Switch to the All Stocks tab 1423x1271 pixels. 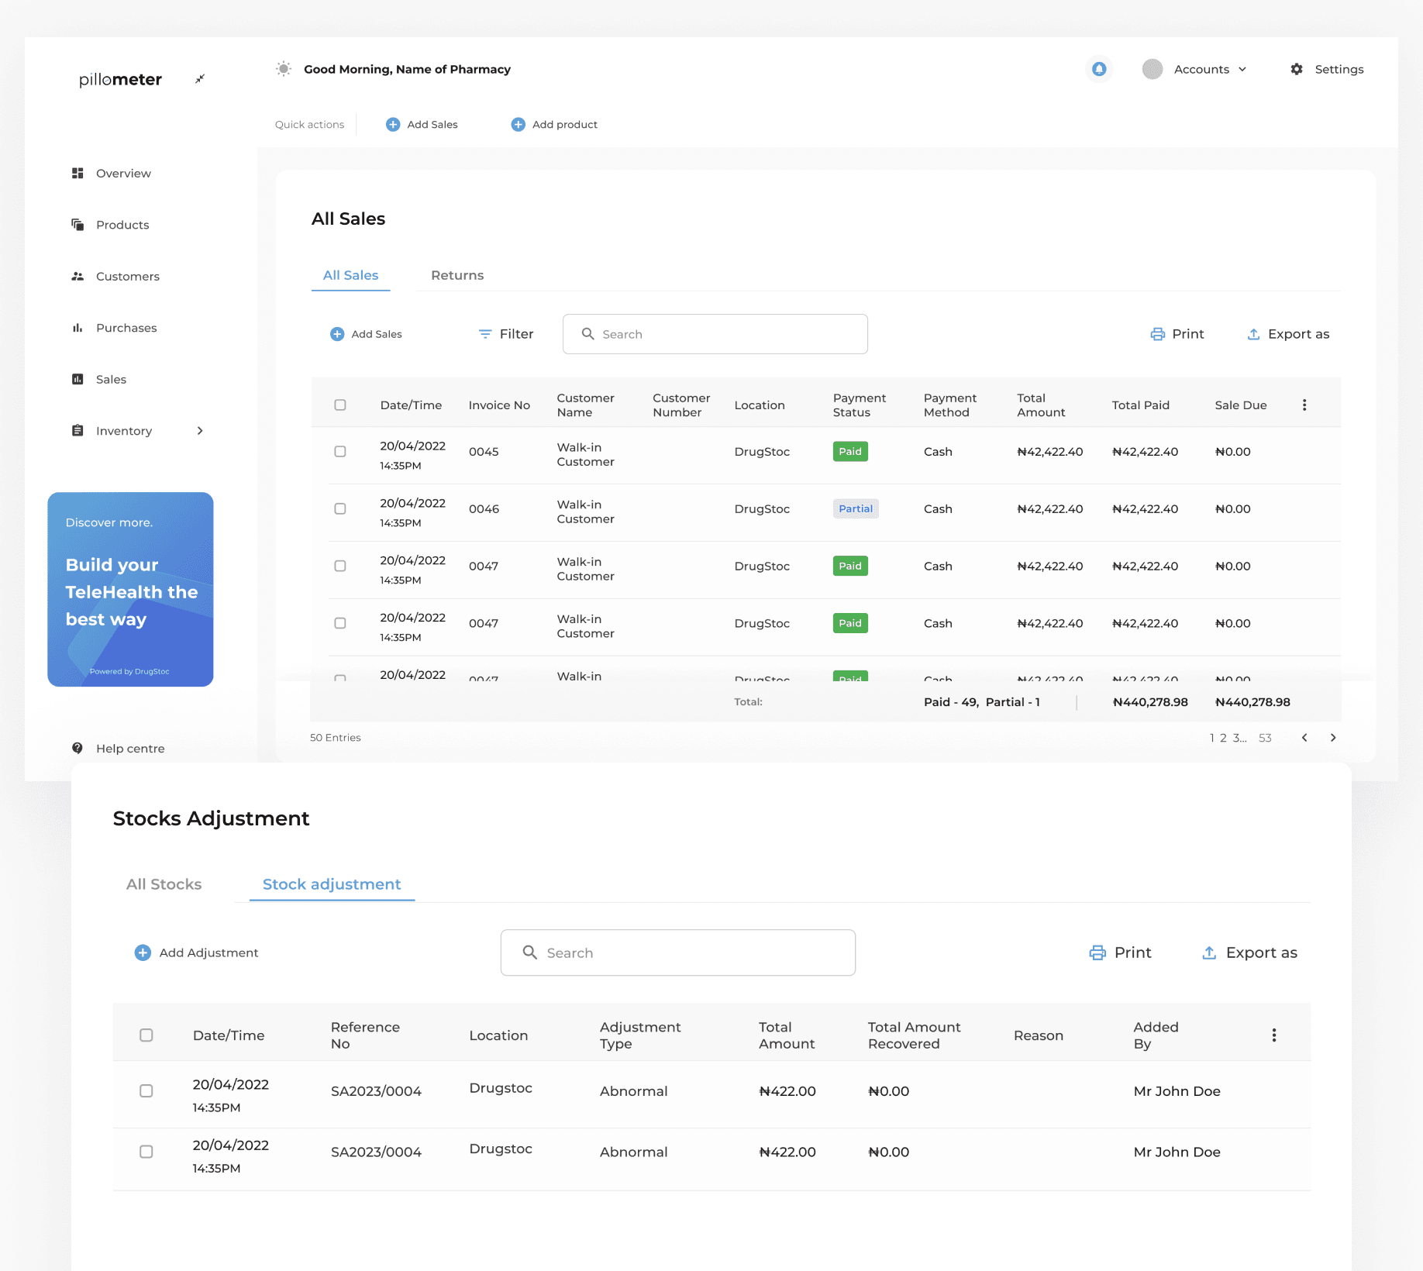tap(164, 884)
